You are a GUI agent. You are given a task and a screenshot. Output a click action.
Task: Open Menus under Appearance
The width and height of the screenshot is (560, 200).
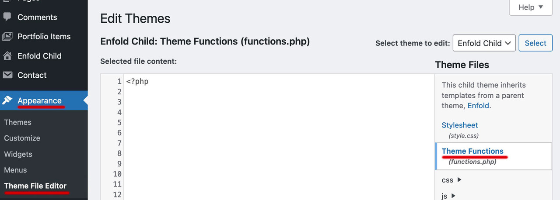[15, 170]
